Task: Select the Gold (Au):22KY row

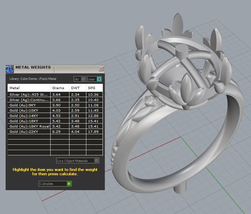Action: pyautogui.click(x=55, y=132)
